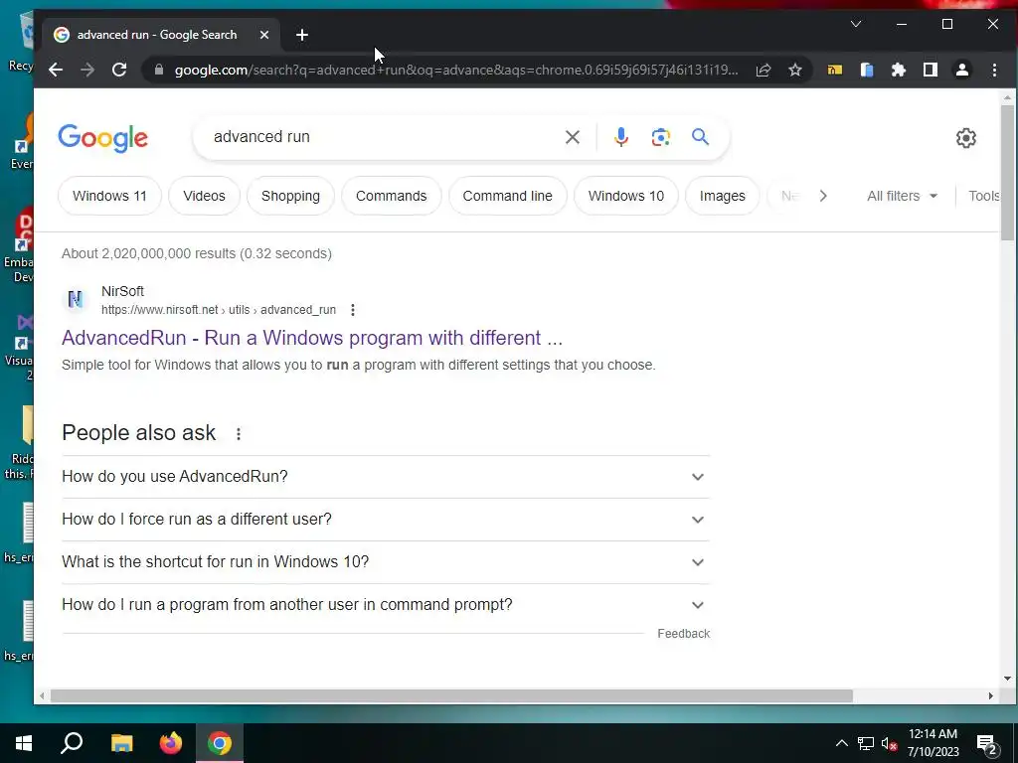
Task: Submit search with magnifying glass icon
Action: click(700, 137)
